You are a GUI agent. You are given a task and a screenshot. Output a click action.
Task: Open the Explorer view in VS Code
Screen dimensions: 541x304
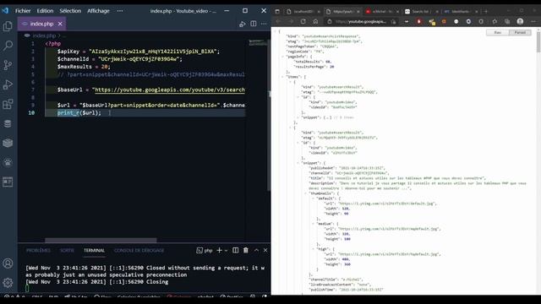(x=8, y=26)
